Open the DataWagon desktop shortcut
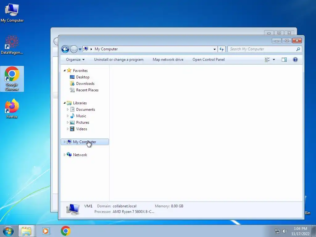 [x=12, y=45]
